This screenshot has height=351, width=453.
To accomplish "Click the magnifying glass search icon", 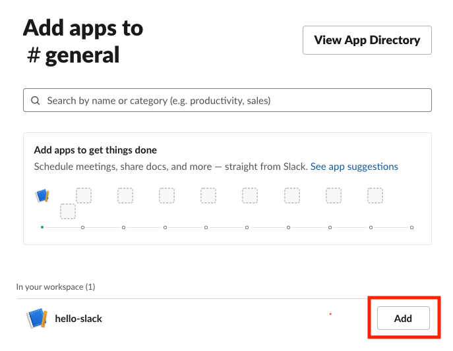I will point(36,100).
